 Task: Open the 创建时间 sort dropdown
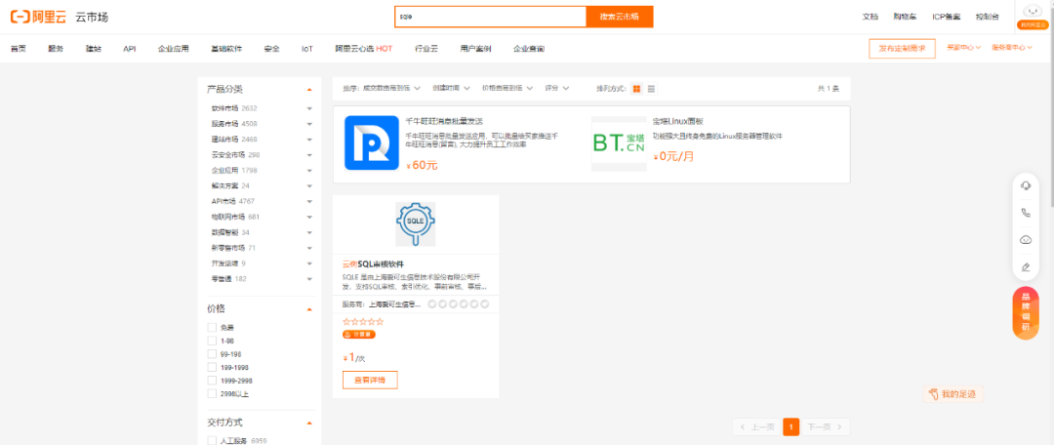point(450,88)
